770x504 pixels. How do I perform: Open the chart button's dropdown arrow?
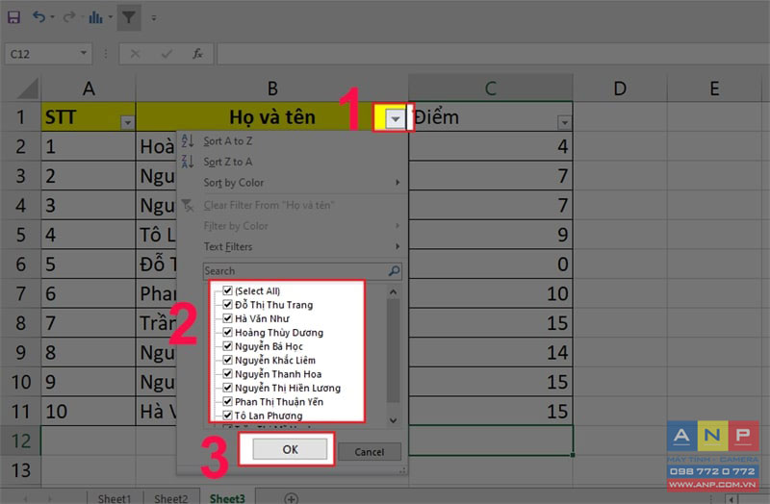coord(110,18)
